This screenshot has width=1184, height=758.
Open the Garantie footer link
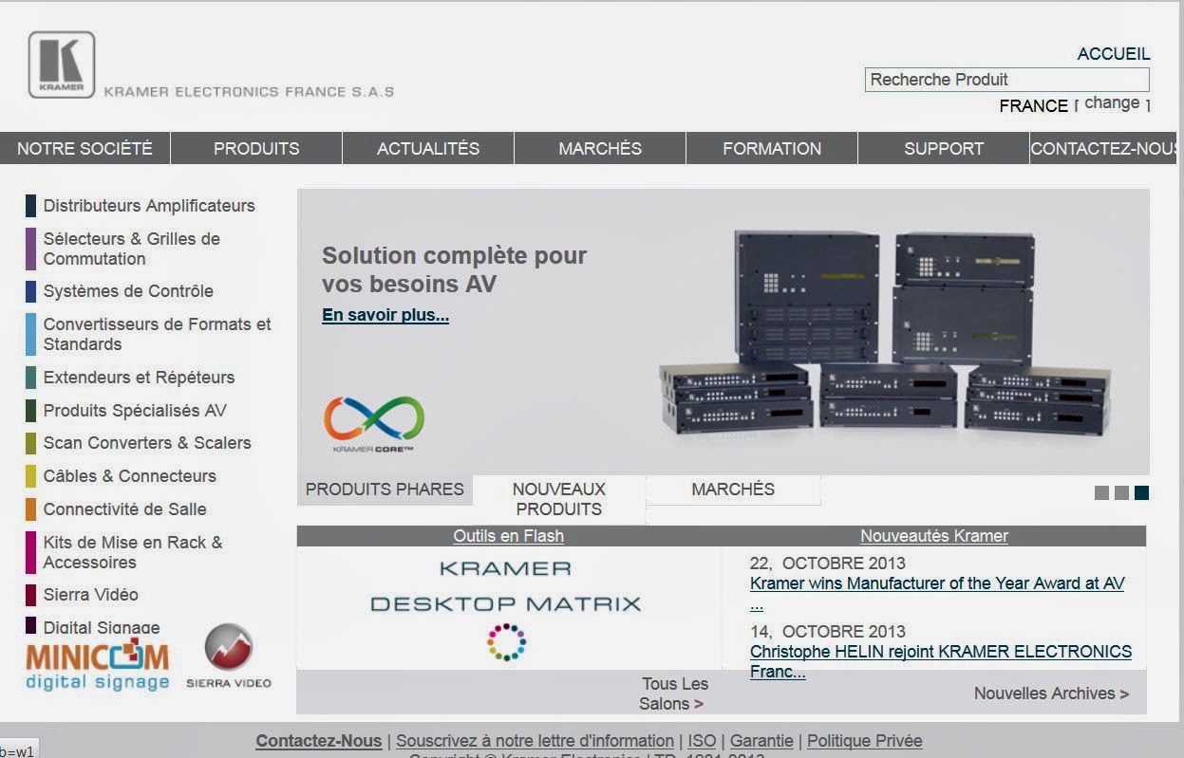click(761, 741)
